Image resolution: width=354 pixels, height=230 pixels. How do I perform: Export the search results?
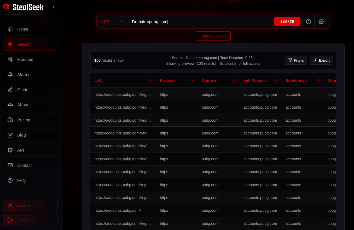(321, 60)
